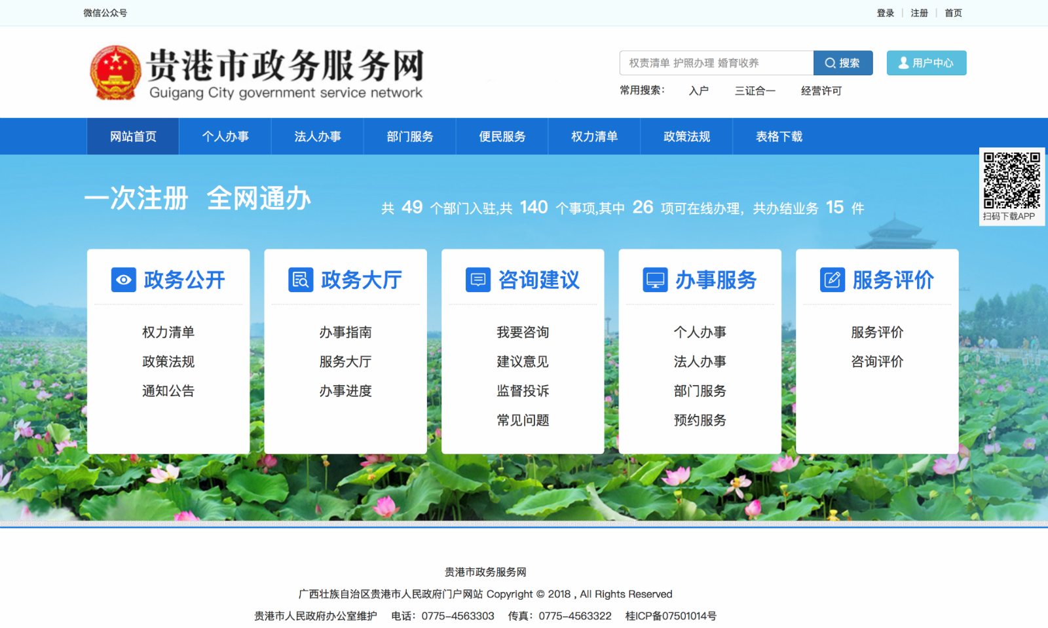
Task: Click the 登录 login link
Action: click(886, 13)
